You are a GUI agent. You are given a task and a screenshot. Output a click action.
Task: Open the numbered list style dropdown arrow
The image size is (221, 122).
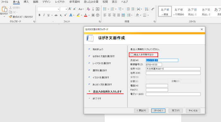point(116,9)
